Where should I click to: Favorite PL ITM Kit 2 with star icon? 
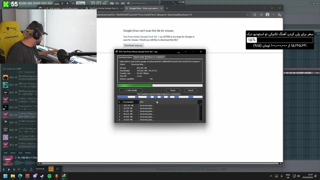[x=15, y=158]
